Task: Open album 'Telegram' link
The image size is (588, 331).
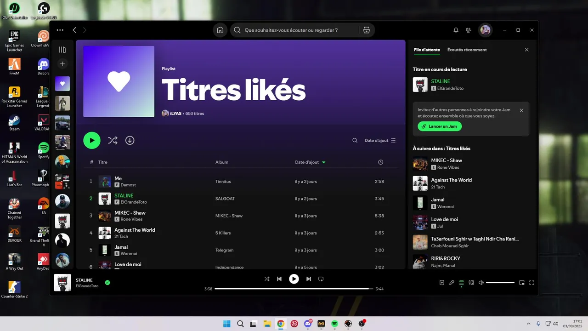Action: tap(225, 250)
